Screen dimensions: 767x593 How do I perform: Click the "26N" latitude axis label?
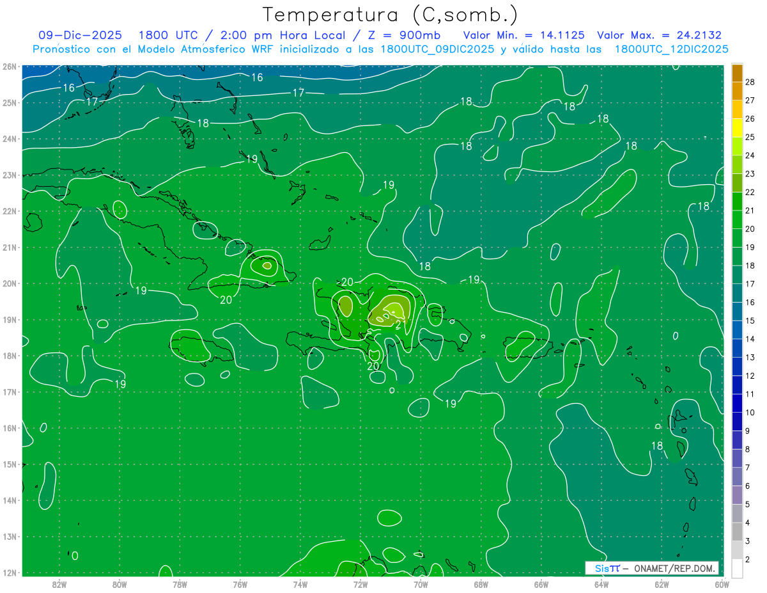(10, 67)
